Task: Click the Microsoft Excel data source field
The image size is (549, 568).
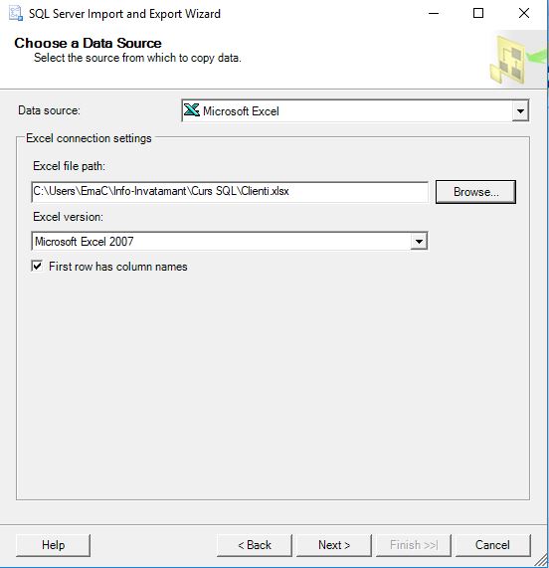Action: 355,110
